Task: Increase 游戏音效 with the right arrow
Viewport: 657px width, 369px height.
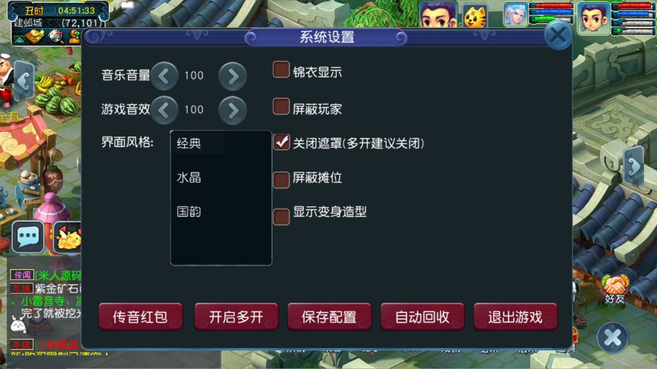Action: click(232, 110)
